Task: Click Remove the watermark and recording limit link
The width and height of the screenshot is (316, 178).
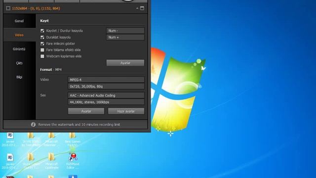Action: click(79, 125)
